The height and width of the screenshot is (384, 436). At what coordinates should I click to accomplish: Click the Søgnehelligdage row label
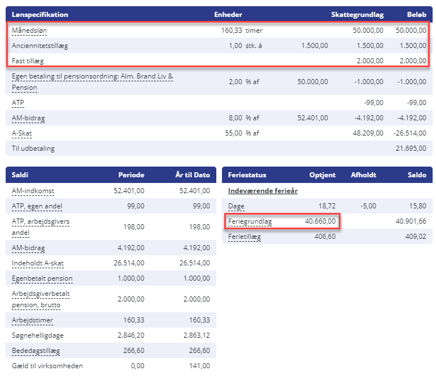tap(37, 335)
